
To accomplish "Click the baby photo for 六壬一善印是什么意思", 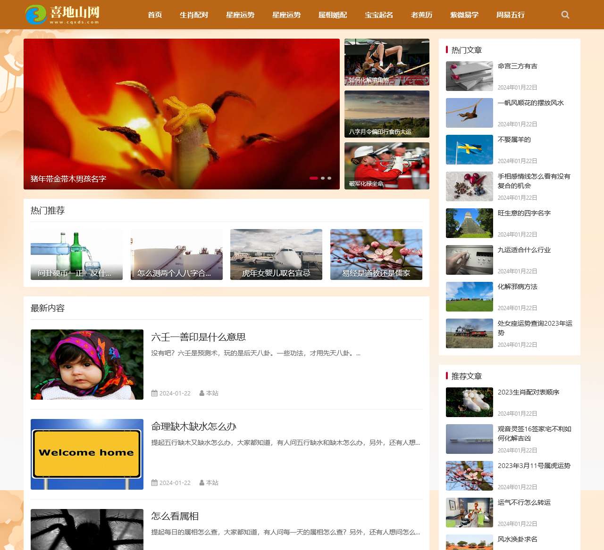I will [87, 364].
